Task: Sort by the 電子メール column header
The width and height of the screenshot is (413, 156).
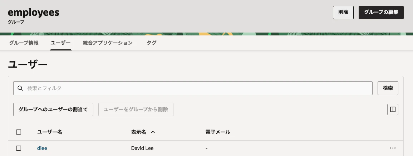Action: point(218,132)
